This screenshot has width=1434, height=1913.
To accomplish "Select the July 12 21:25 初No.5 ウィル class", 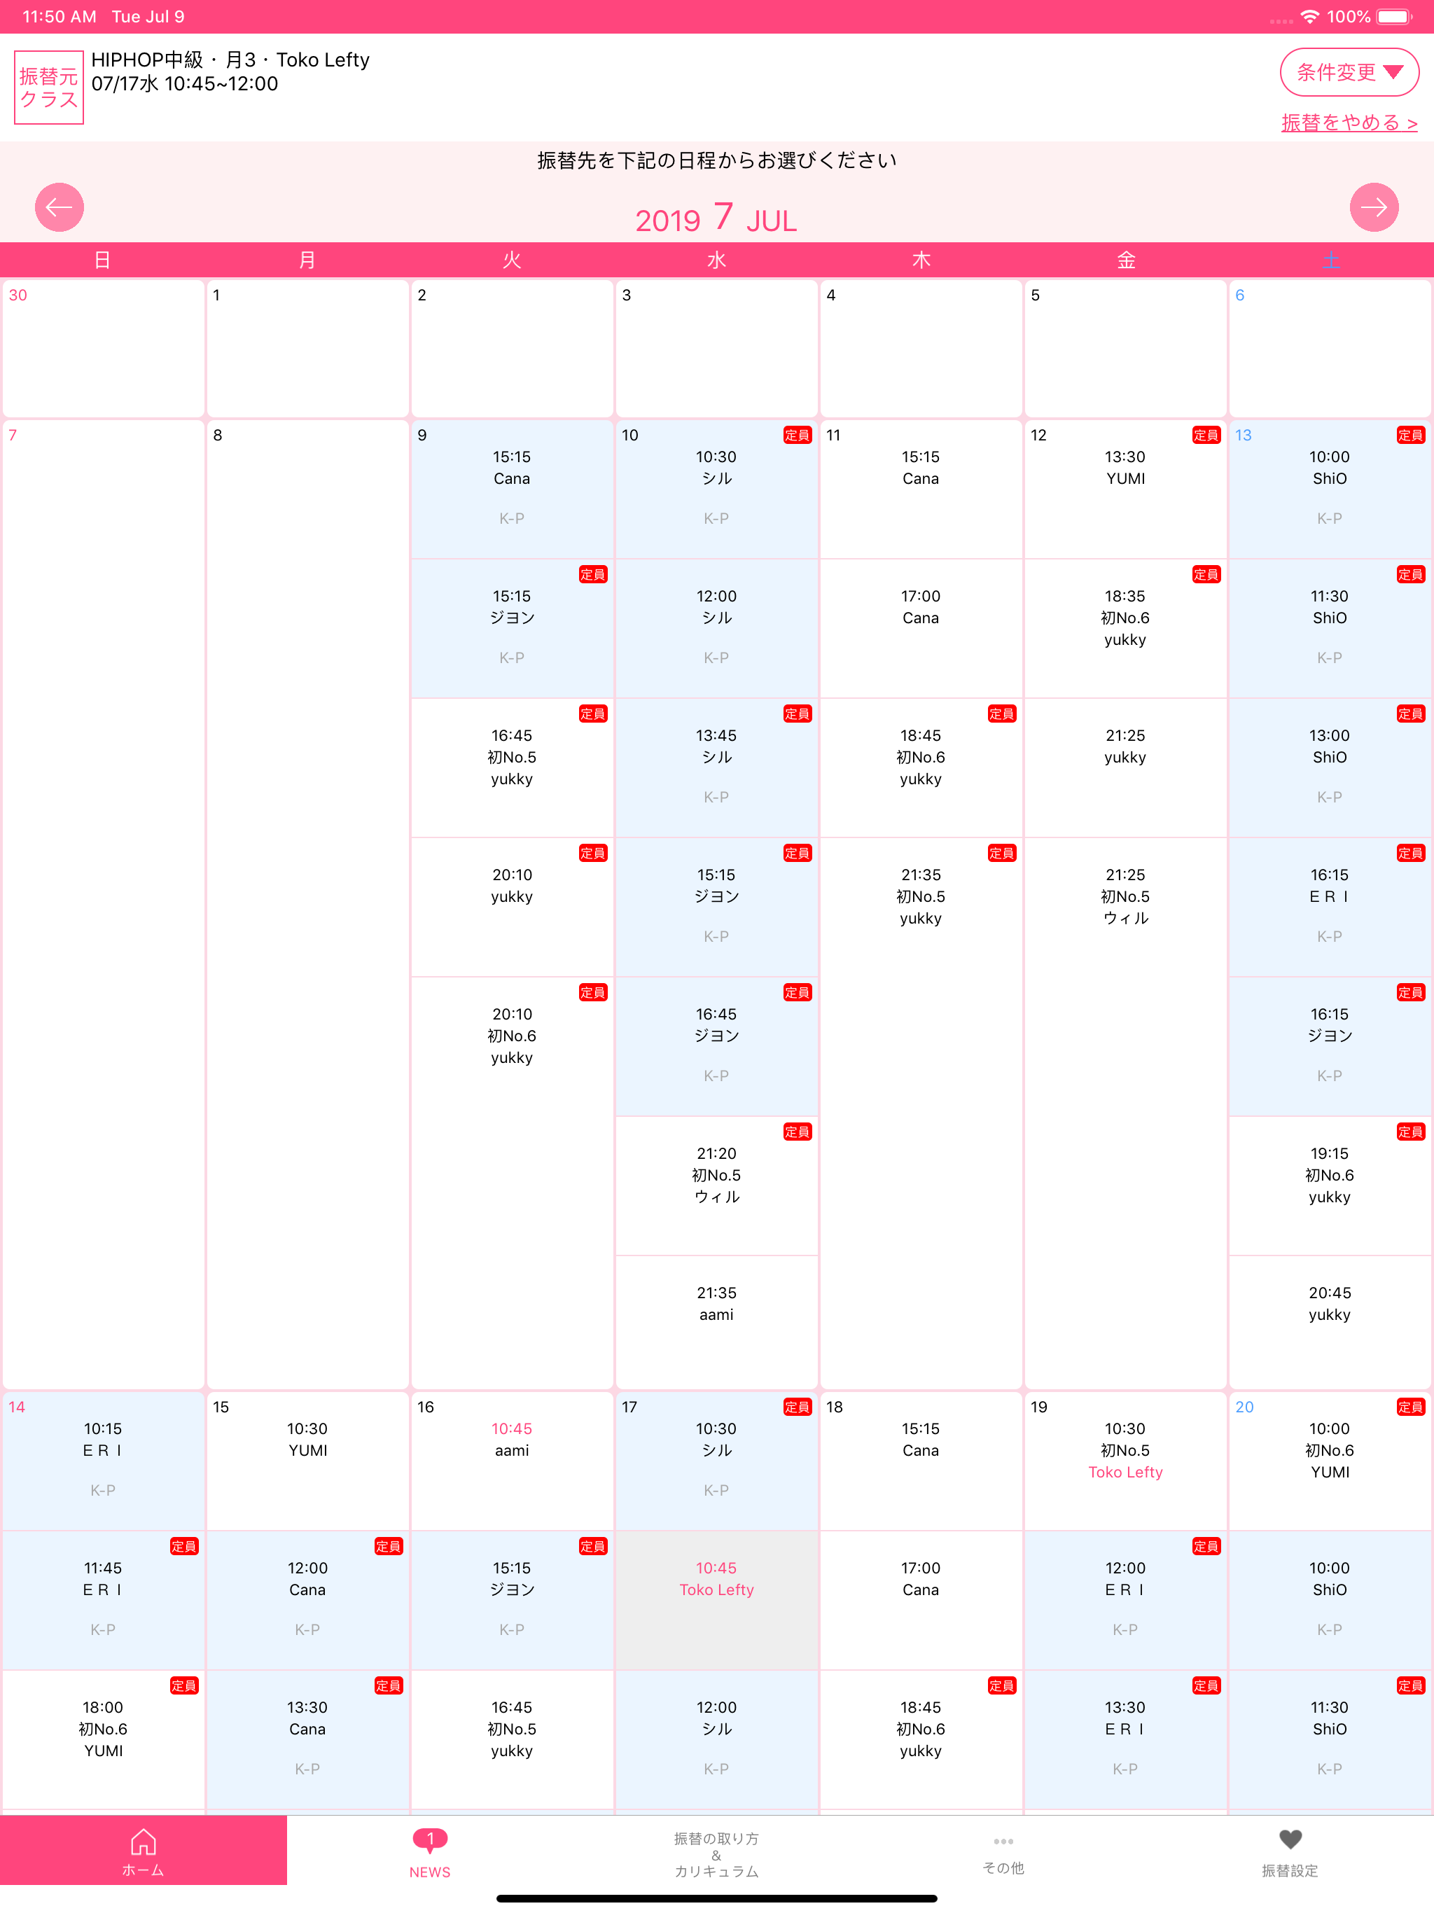I will 1125,906.
